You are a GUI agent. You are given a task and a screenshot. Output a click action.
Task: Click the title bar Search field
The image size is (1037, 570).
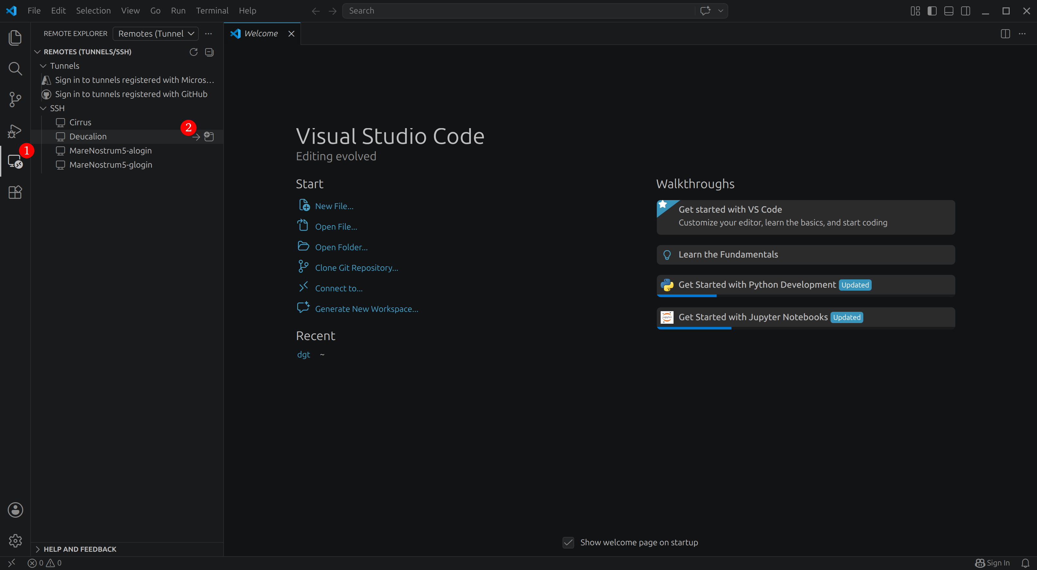tap(518, 11)
